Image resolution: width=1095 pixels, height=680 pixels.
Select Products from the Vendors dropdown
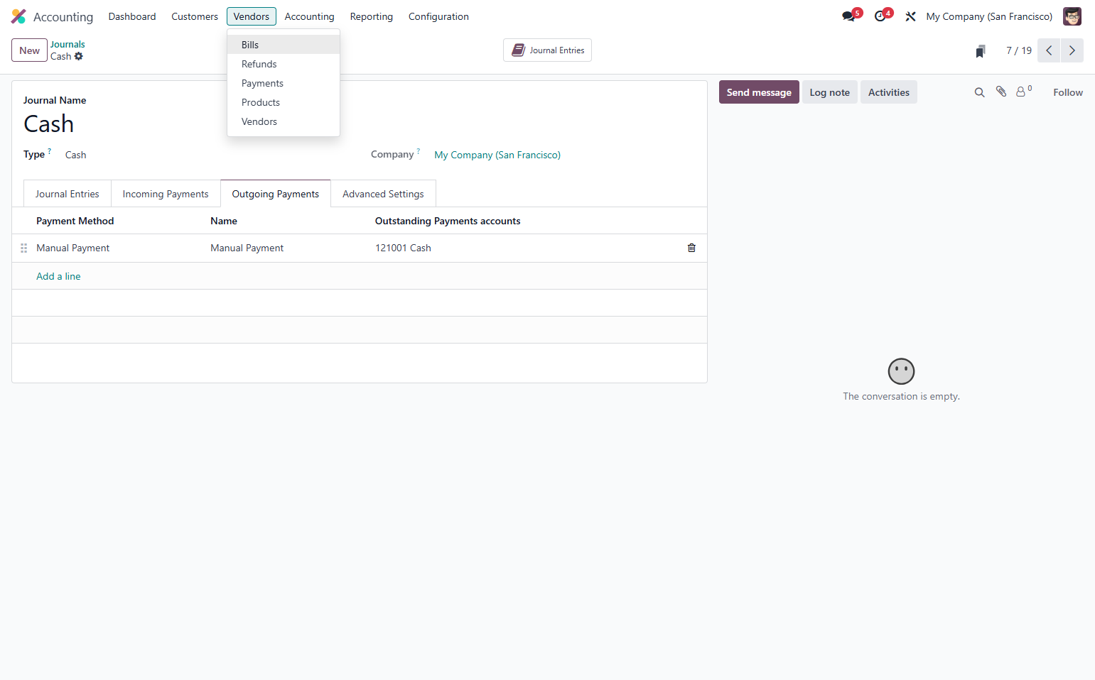(284, 102)
